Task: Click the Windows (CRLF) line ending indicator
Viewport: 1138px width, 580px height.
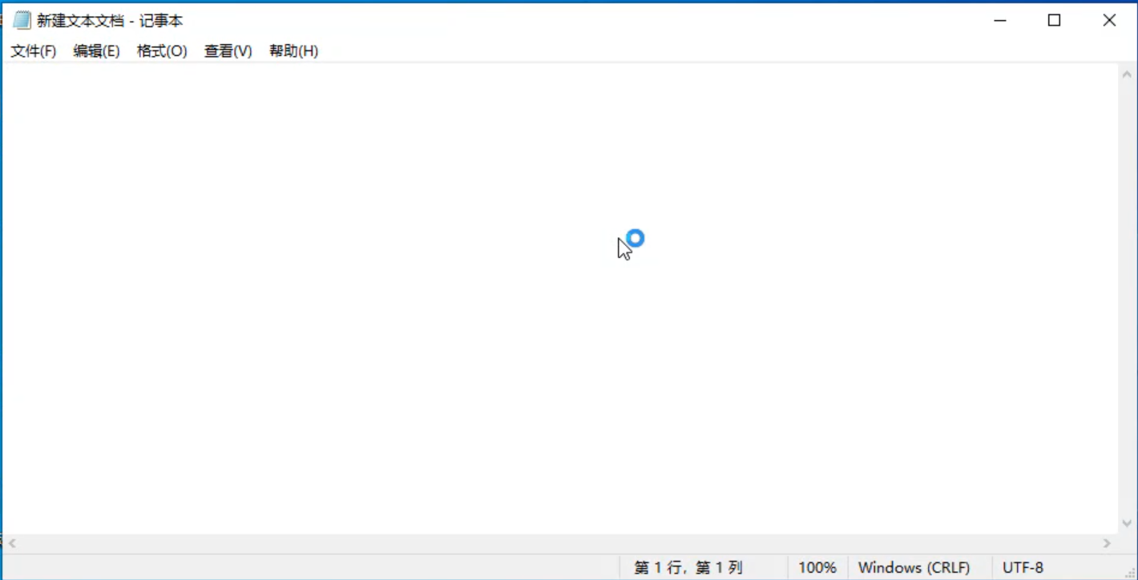Action: [x=914, y=568]
